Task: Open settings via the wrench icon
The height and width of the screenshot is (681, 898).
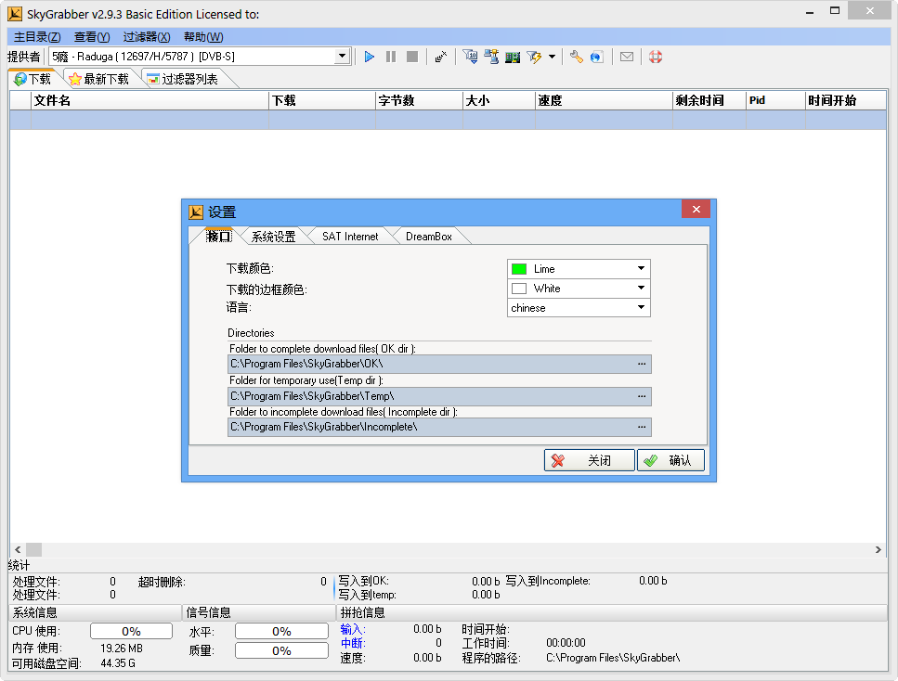Action: click(x=576, y=57)
